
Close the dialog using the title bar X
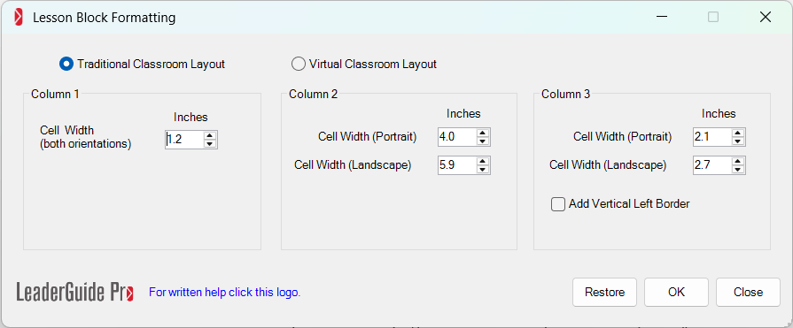coord(766,17)
